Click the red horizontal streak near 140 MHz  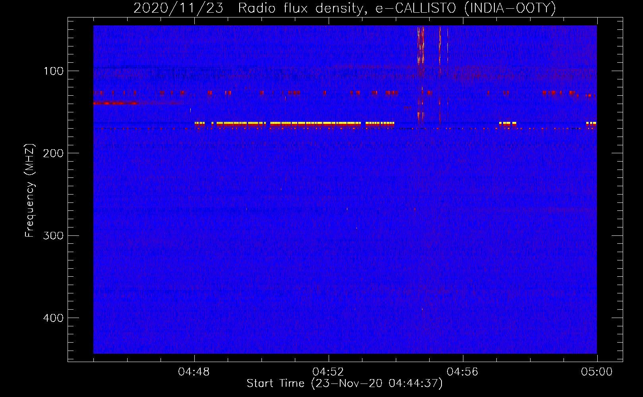point(115,103)
